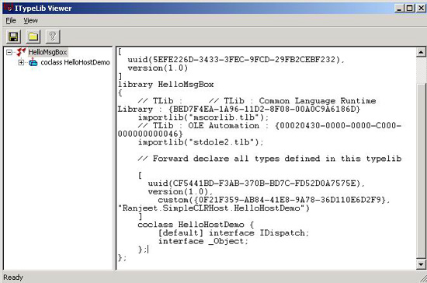Place cursor on the library HelloMsgBox line

[x=165, y=85]
